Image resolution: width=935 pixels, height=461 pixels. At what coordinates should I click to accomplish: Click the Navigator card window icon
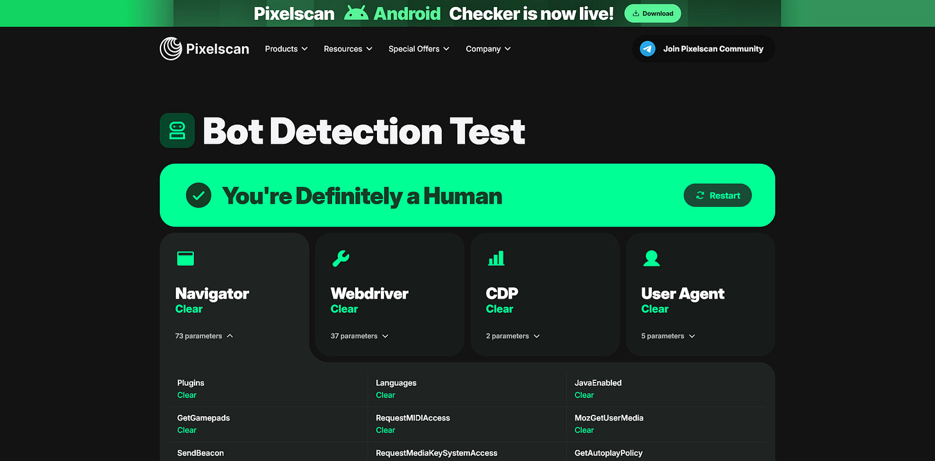(x=185, y=258)
